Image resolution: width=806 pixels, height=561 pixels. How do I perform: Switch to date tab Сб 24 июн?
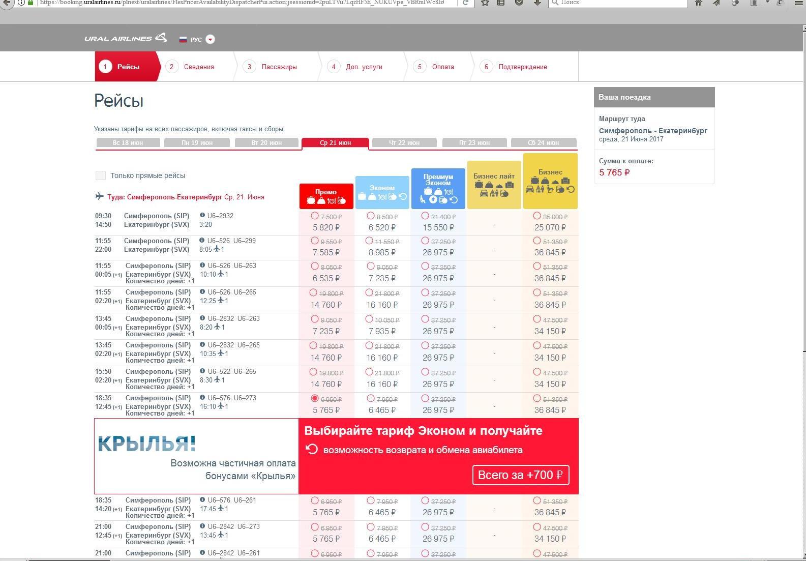[x=544, y=142]
